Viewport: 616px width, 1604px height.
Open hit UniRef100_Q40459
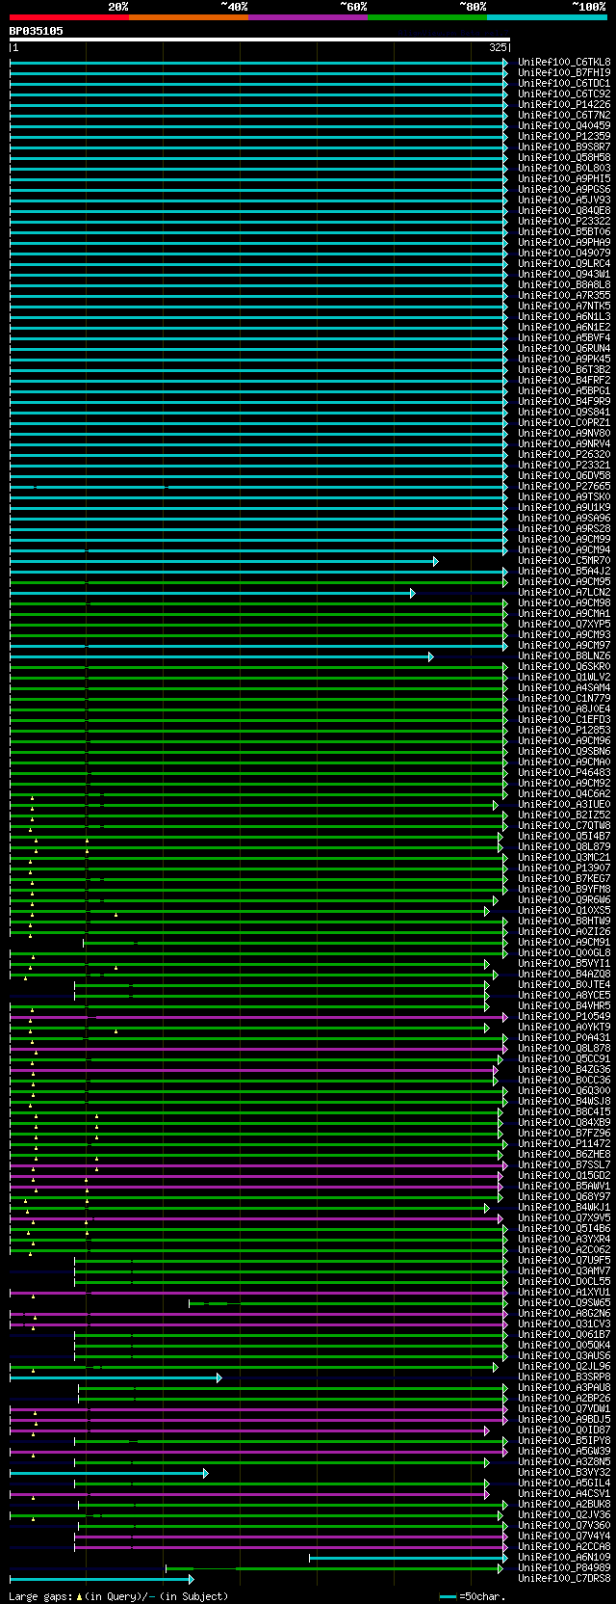click(564, 125)
